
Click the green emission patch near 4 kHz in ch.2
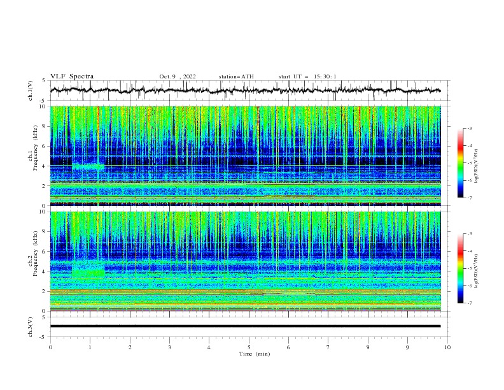[88, 273]
